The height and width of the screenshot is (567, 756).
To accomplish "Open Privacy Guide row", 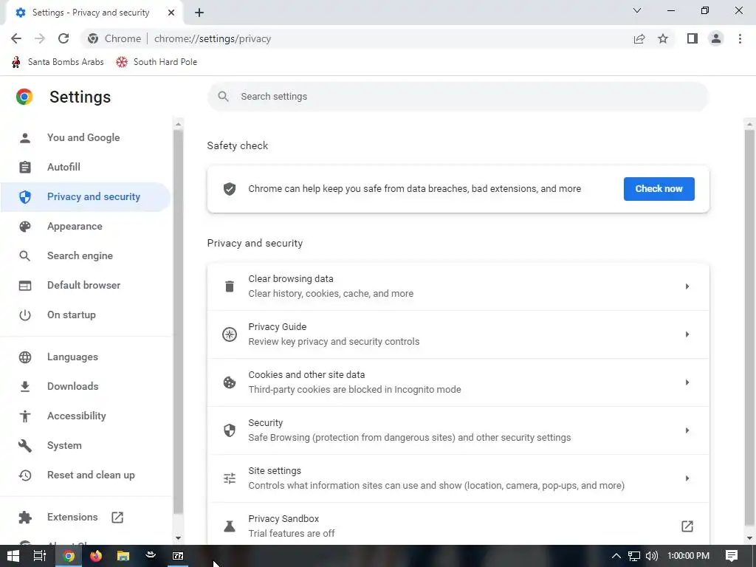I will tap(458, 334).
